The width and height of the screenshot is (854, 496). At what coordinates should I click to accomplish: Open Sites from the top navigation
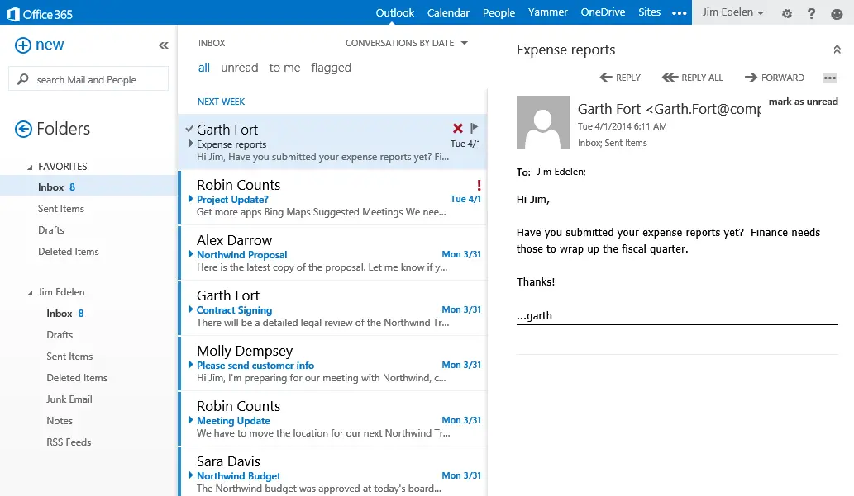[650, 12]
